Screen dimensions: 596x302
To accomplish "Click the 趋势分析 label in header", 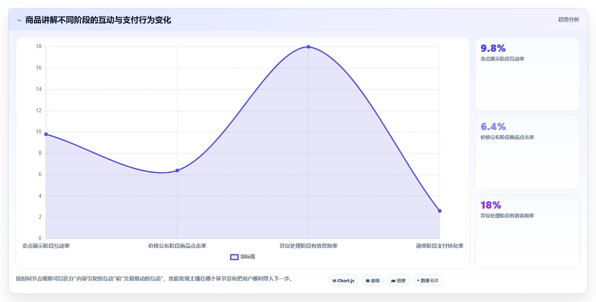I will (568, 19).
